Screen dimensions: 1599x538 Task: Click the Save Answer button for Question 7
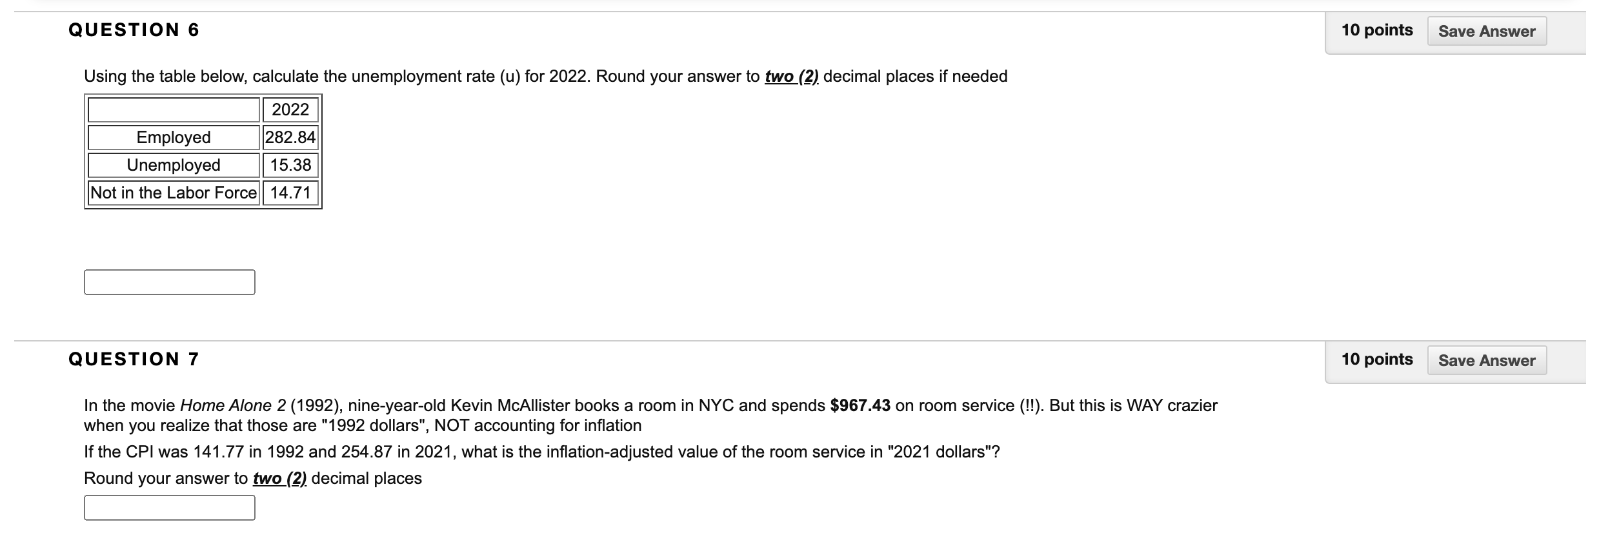pyautogui.click(x=1486, y=360)
